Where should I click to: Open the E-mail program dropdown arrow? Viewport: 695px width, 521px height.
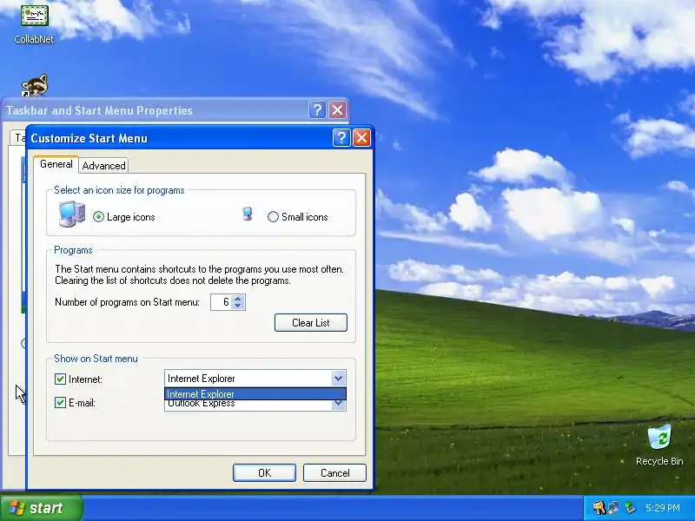pyautogui.click(x=338, y=404)
